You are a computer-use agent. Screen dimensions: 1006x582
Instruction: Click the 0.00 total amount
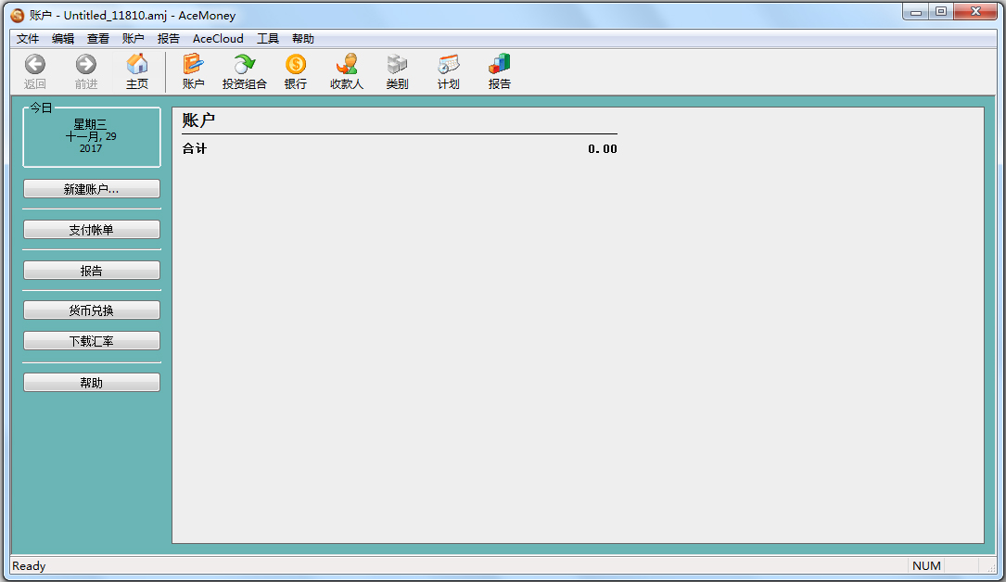click(x=603, y=148)
